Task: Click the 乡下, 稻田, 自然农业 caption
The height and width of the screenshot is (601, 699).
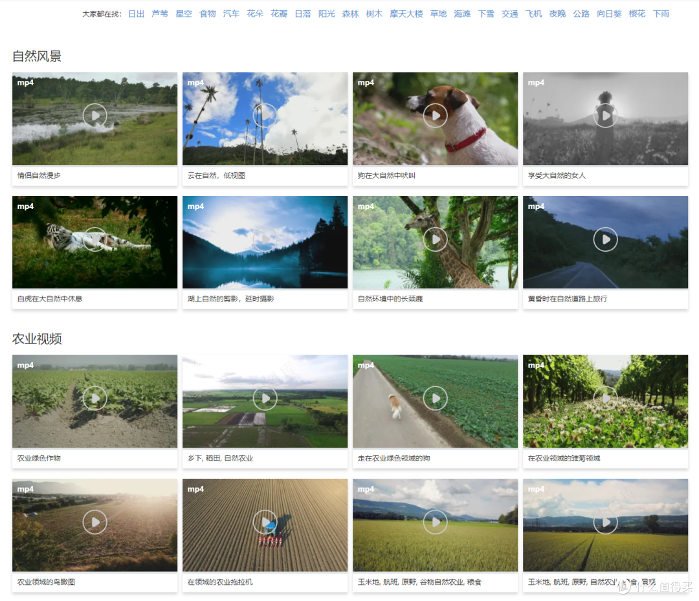Action: [x=220, y=459]
